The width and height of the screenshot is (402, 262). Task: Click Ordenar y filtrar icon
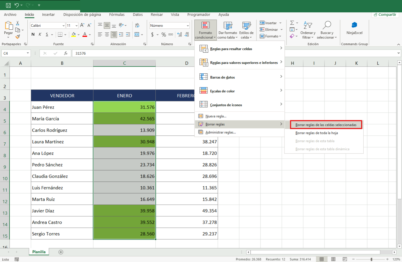pos(308,26)
